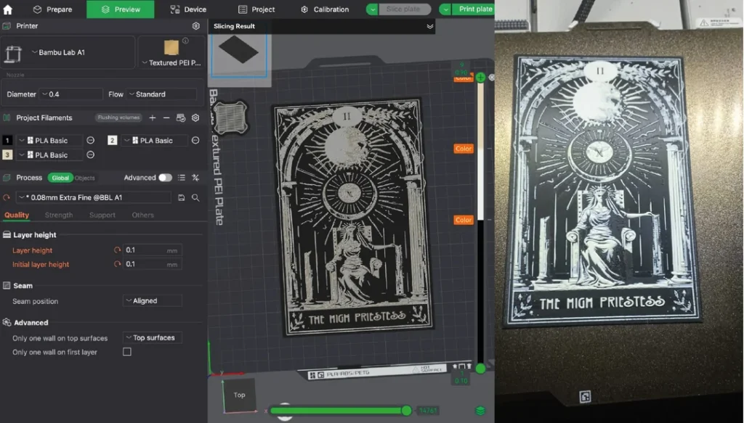
Task: Remove a filament with minus icon
Action: pos(166,118)
